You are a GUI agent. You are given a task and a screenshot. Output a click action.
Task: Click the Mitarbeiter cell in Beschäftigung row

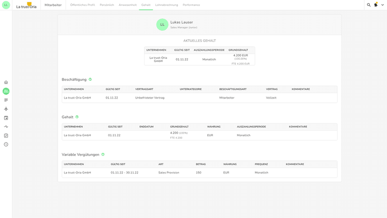227,97
